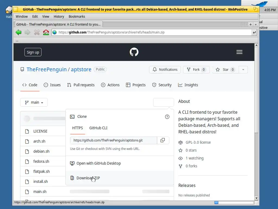Select the HTTPS clone tab
This screenshot has width=278, height=209.
coord(77,128)
